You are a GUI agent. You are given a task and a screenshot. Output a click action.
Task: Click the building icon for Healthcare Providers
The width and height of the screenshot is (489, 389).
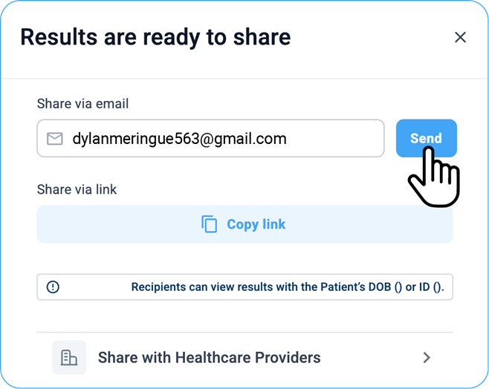click(69, 358)
